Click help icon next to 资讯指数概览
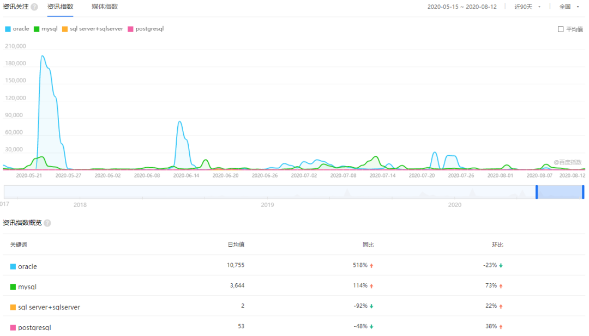This screenshot has height=336, width=589. [47, 223]
